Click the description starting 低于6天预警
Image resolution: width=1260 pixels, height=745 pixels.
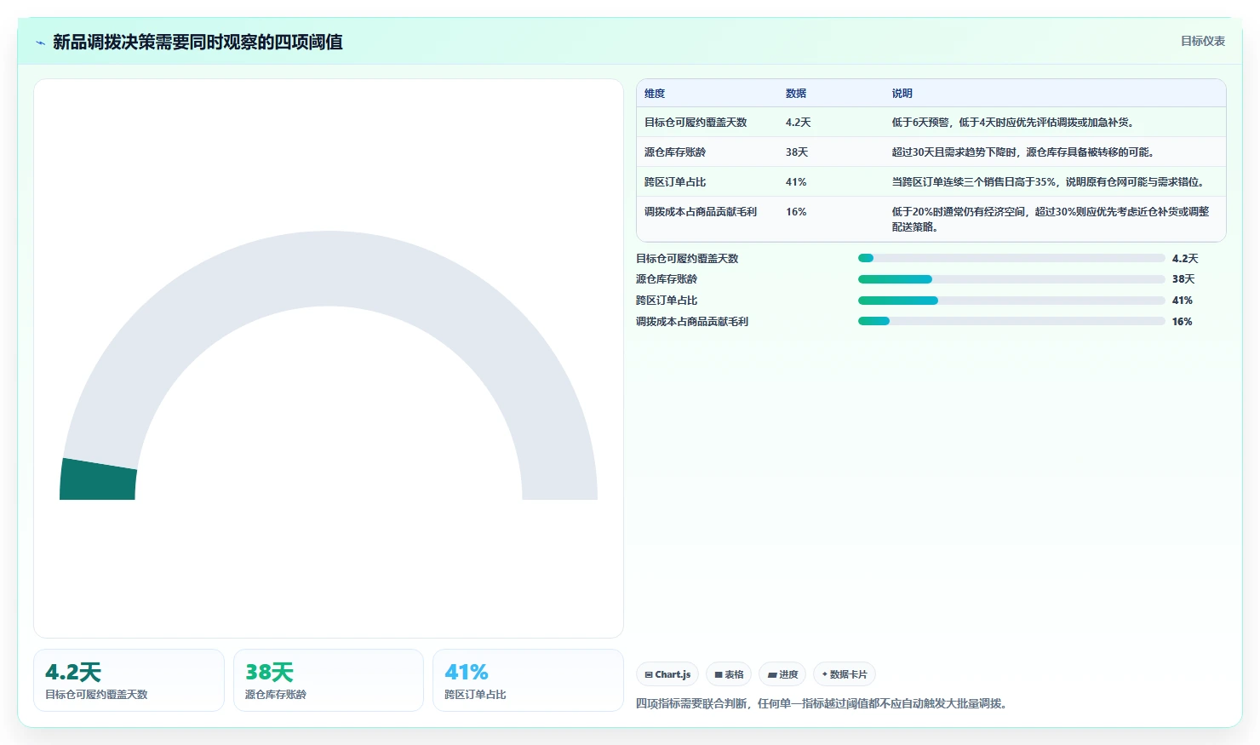pyautogui.click(x=1015, y=123)
